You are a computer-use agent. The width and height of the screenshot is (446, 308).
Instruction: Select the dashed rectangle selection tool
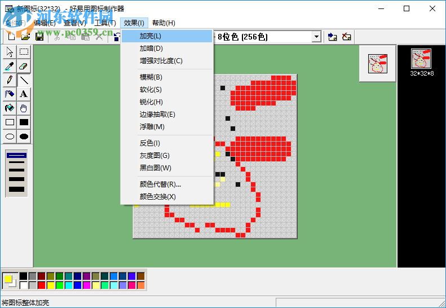(x=24, y=52)
